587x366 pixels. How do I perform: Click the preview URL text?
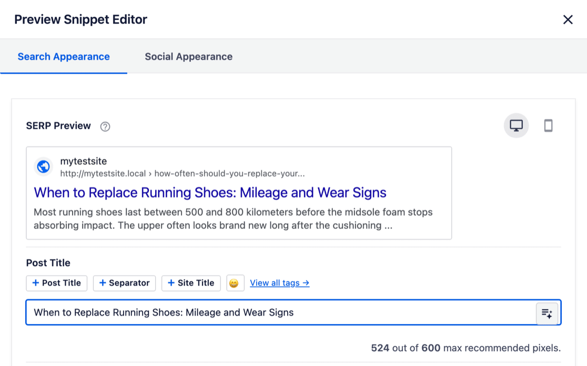click(x=183, y=173)
